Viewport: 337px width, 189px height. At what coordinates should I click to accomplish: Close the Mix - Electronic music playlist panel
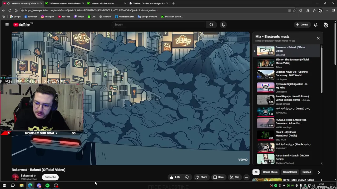(x=318, y=38)
